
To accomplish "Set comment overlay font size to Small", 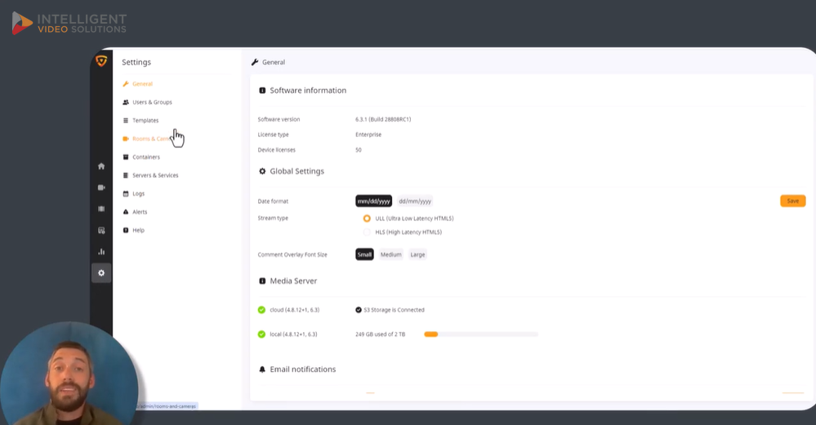I will tap(365, 255).
